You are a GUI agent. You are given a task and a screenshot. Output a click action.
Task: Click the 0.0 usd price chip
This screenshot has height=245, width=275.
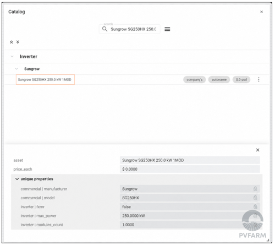[x=241, y=80]
